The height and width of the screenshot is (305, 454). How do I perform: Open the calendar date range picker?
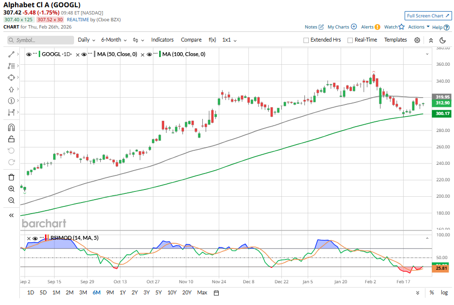tap(216, 292)
